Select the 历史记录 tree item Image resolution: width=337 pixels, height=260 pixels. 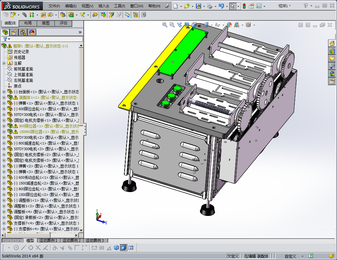tap(21, 52)
